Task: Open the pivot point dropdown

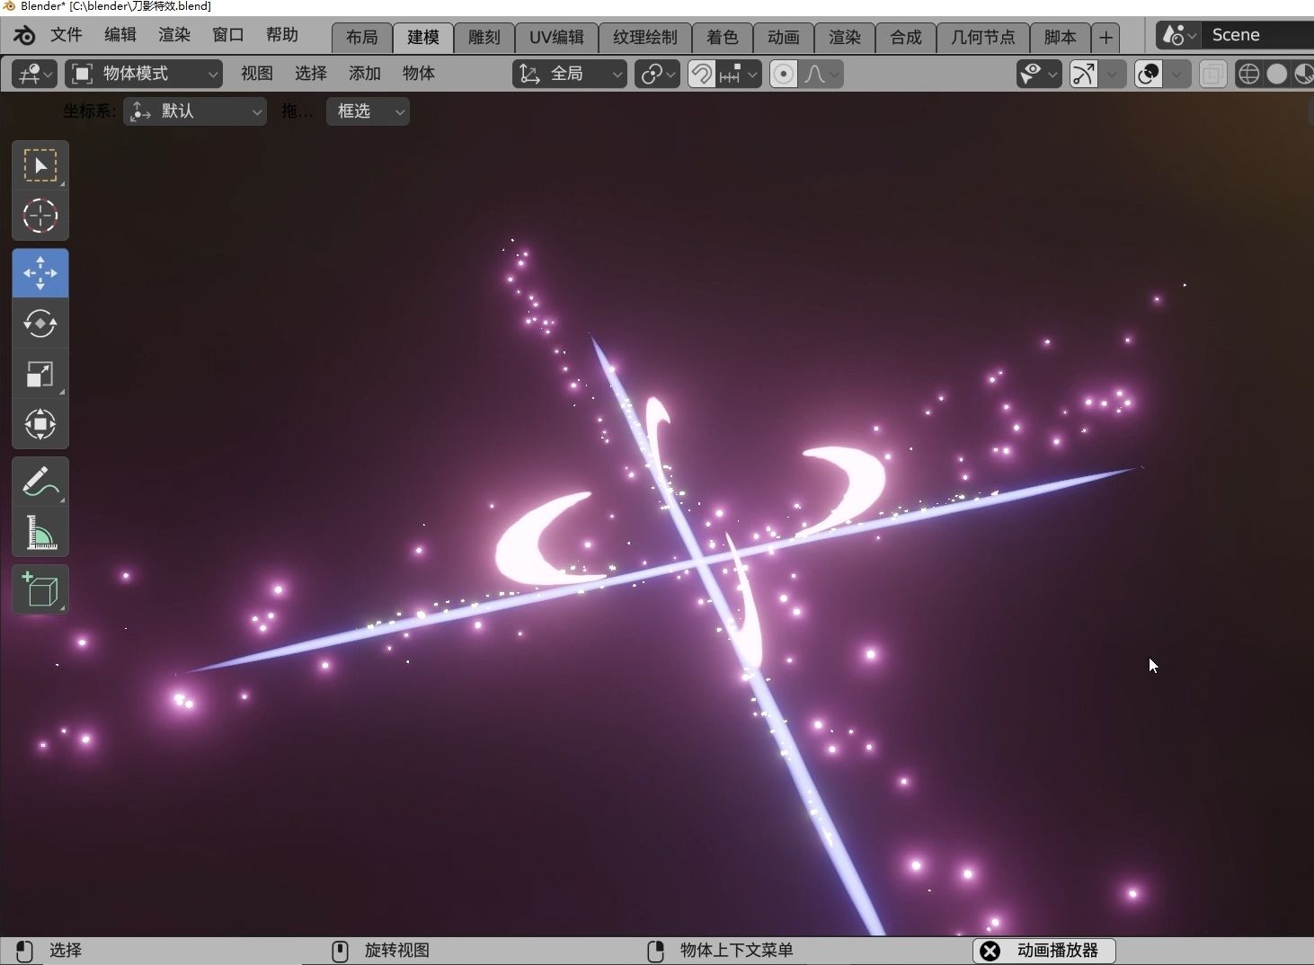Action: (656, 74)
